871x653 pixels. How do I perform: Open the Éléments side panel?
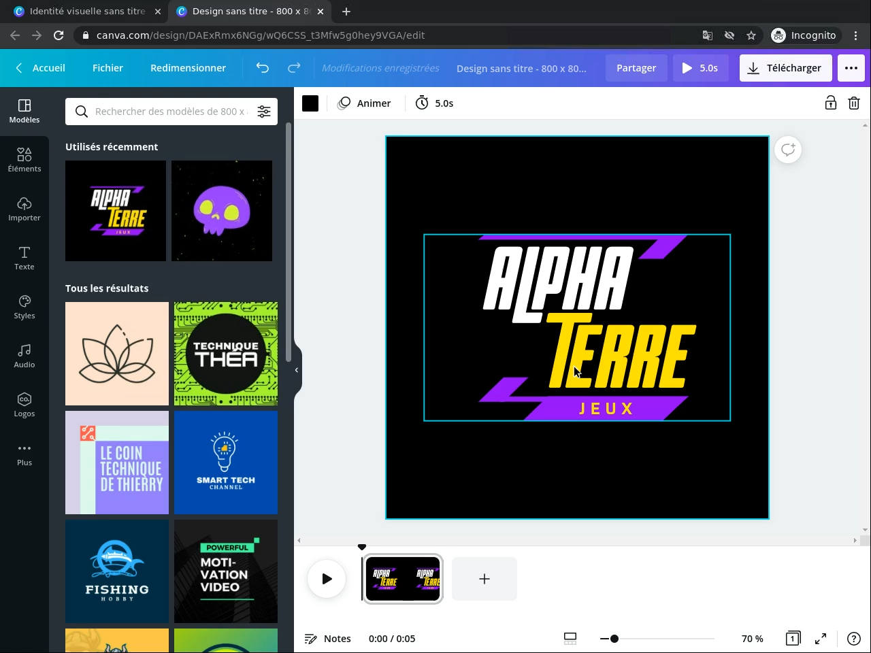tap(24, 160)
